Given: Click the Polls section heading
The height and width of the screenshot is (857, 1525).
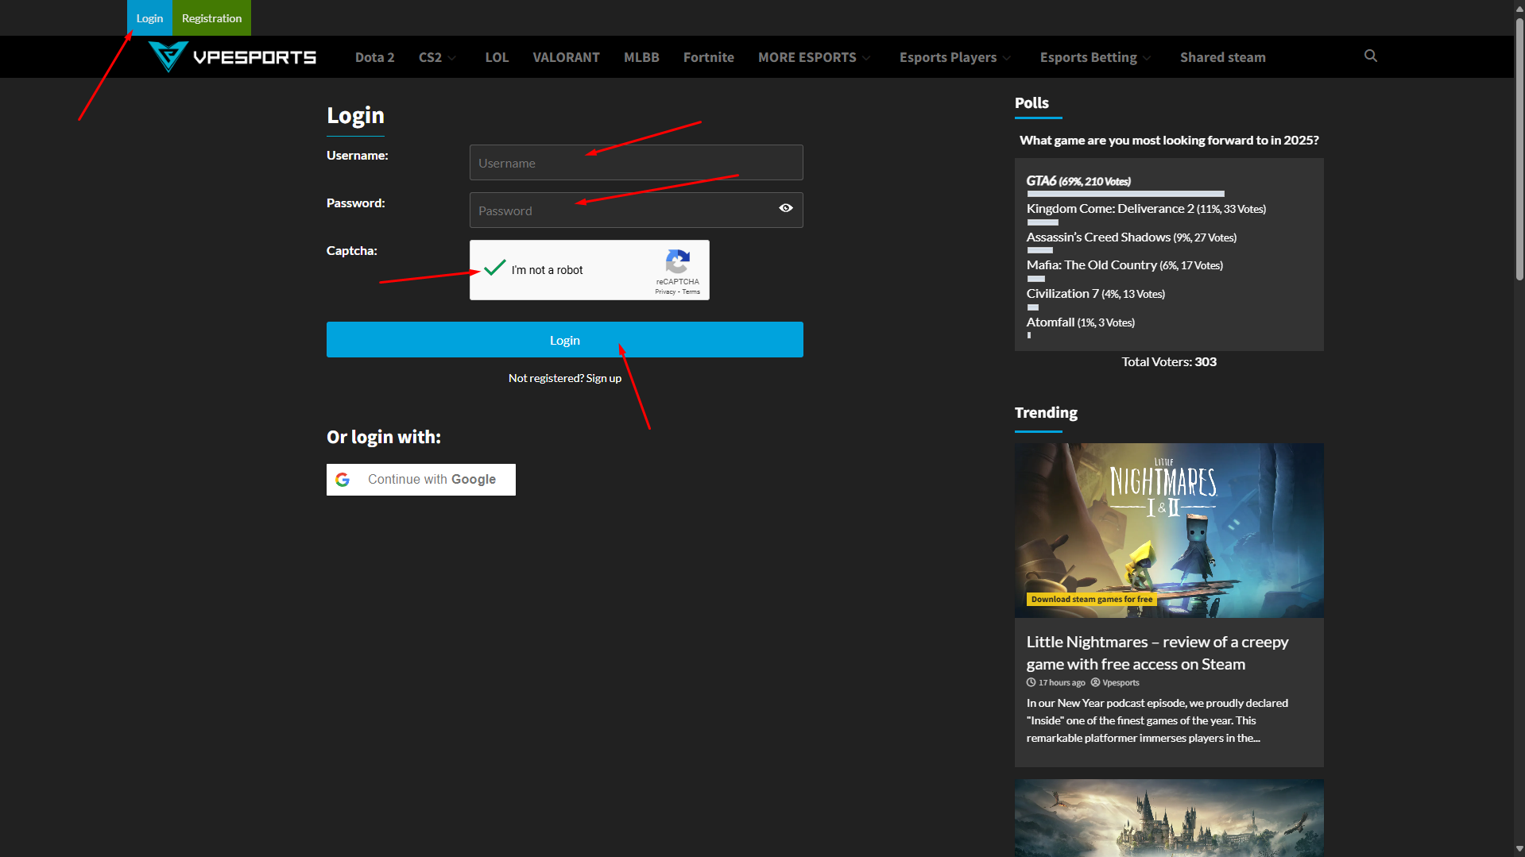Looking at the screenshot, I should (x=1032, y=102).
